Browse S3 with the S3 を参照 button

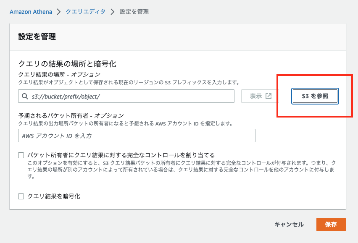click(315, 96)
